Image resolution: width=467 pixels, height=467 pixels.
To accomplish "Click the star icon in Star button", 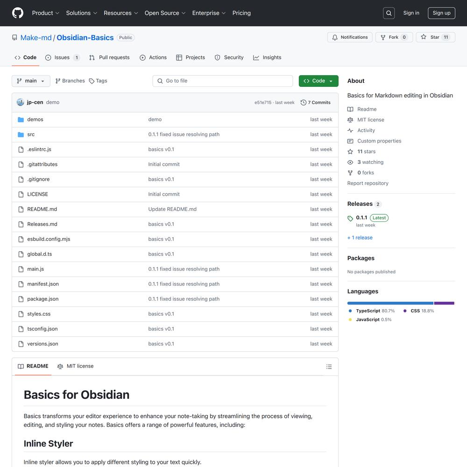I will 424,37.
